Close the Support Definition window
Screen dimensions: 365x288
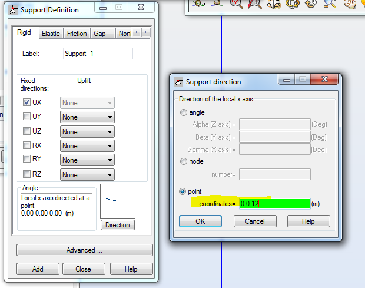pos(141,8)
